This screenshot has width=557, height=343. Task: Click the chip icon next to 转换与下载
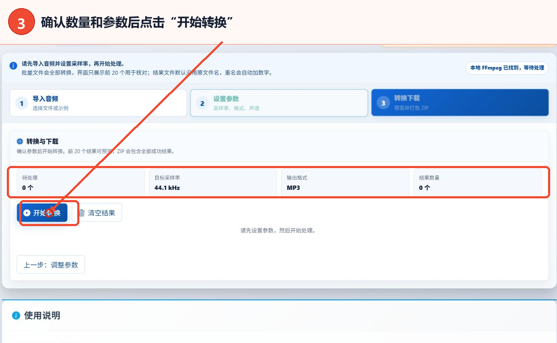click(x=20, y=141)
